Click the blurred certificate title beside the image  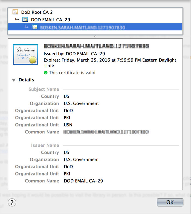tap(96, 46)
